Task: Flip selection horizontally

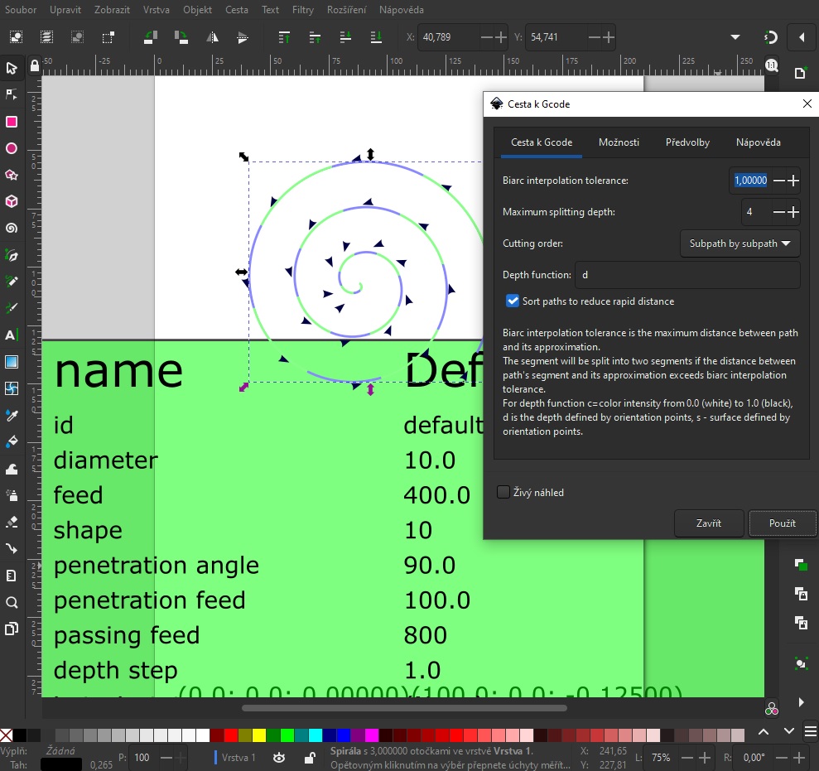Action: [x=212, y=37]
